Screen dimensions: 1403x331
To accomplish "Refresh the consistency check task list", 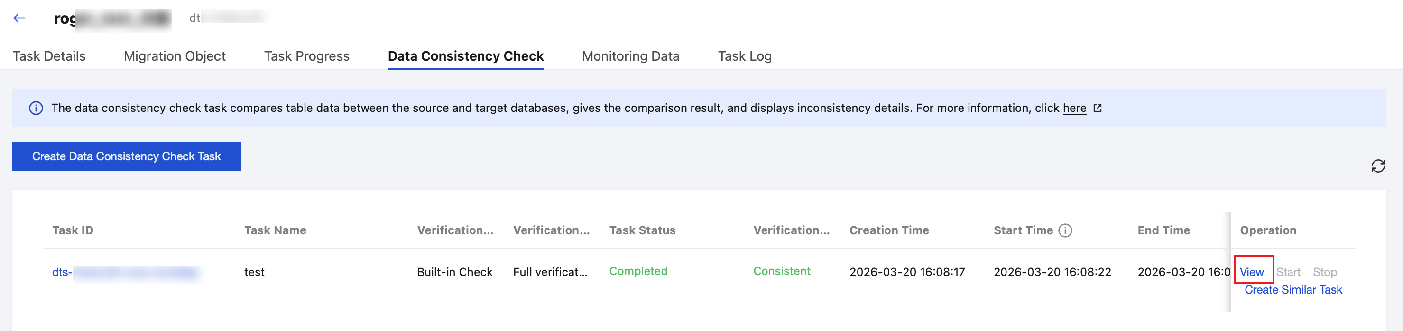I will point(1377,166).
